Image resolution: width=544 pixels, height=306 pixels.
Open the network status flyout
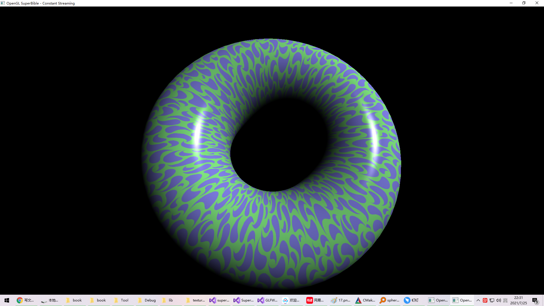(492, 300)
